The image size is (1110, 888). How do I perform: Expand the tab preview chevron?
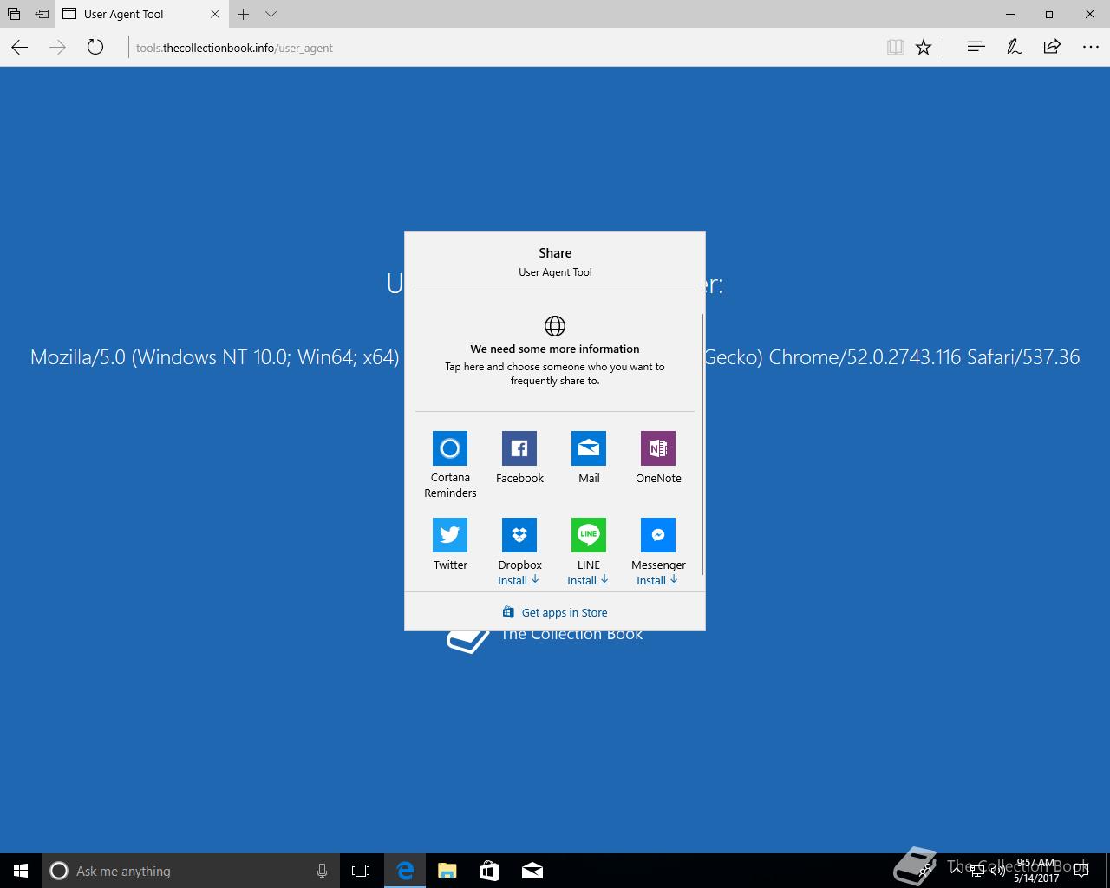(271, 14)
